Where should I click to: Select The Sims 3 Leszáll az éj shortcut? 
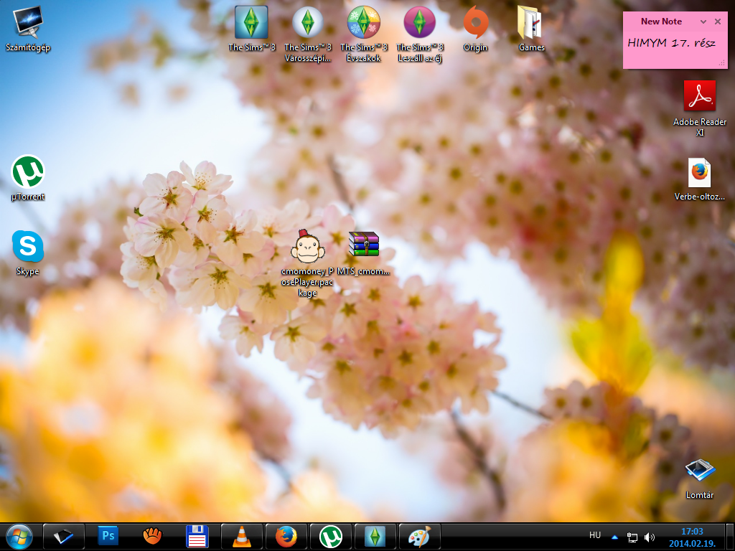click(x=419, y=34)
